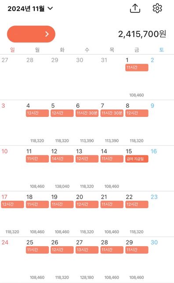Open the total 2,415,700원 amount
The image size is (174, 283).
pyautogui.click(x=142, y=34)
